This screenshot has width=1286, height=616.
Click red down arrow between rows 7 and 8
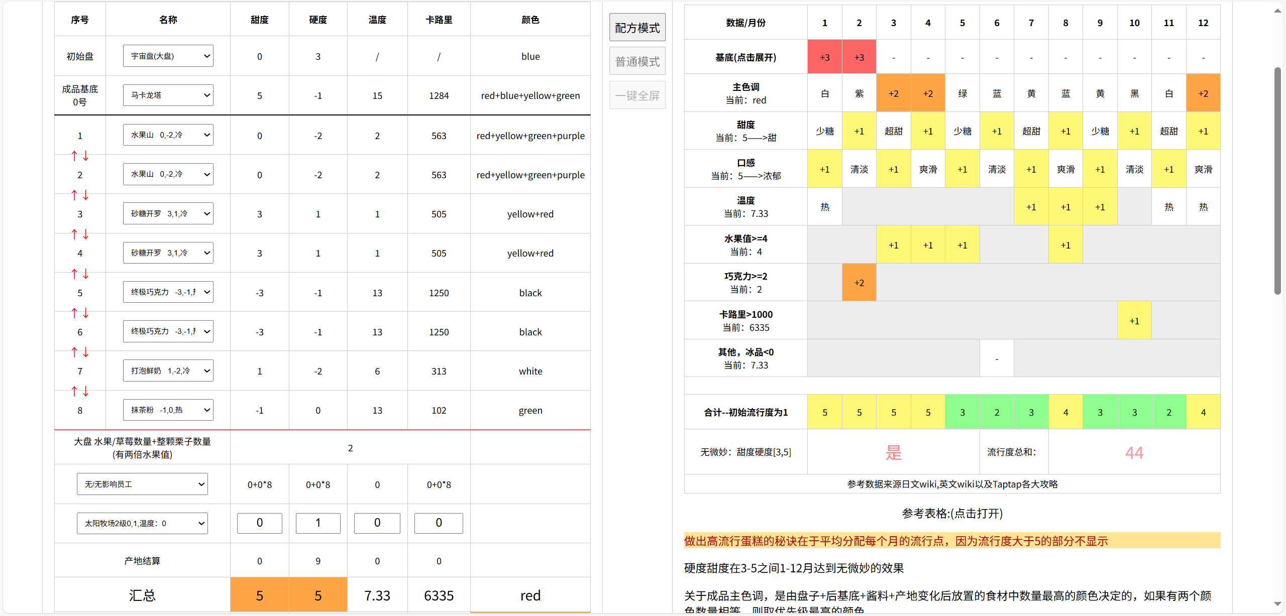pos(86,392)
